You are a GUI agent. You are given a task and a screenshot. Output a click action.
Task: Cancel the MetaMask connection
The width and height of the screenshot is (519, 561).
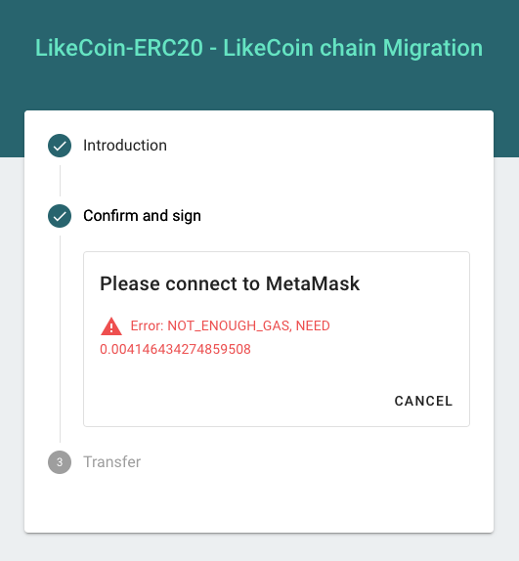click(x=423, y=401)
